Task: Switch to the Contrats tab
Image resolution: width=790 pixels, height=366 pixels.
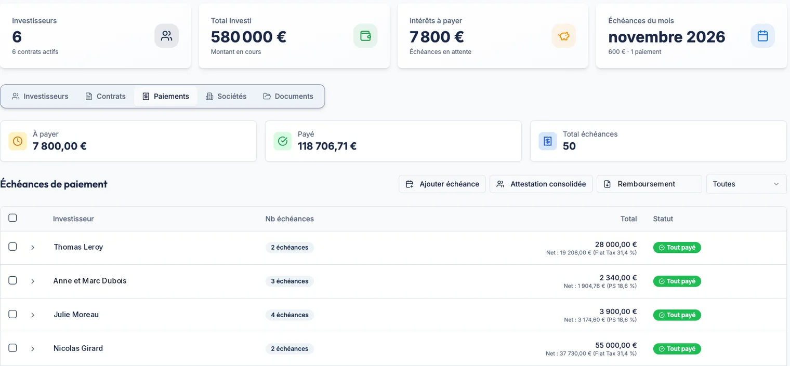Action: pos(106,96)
